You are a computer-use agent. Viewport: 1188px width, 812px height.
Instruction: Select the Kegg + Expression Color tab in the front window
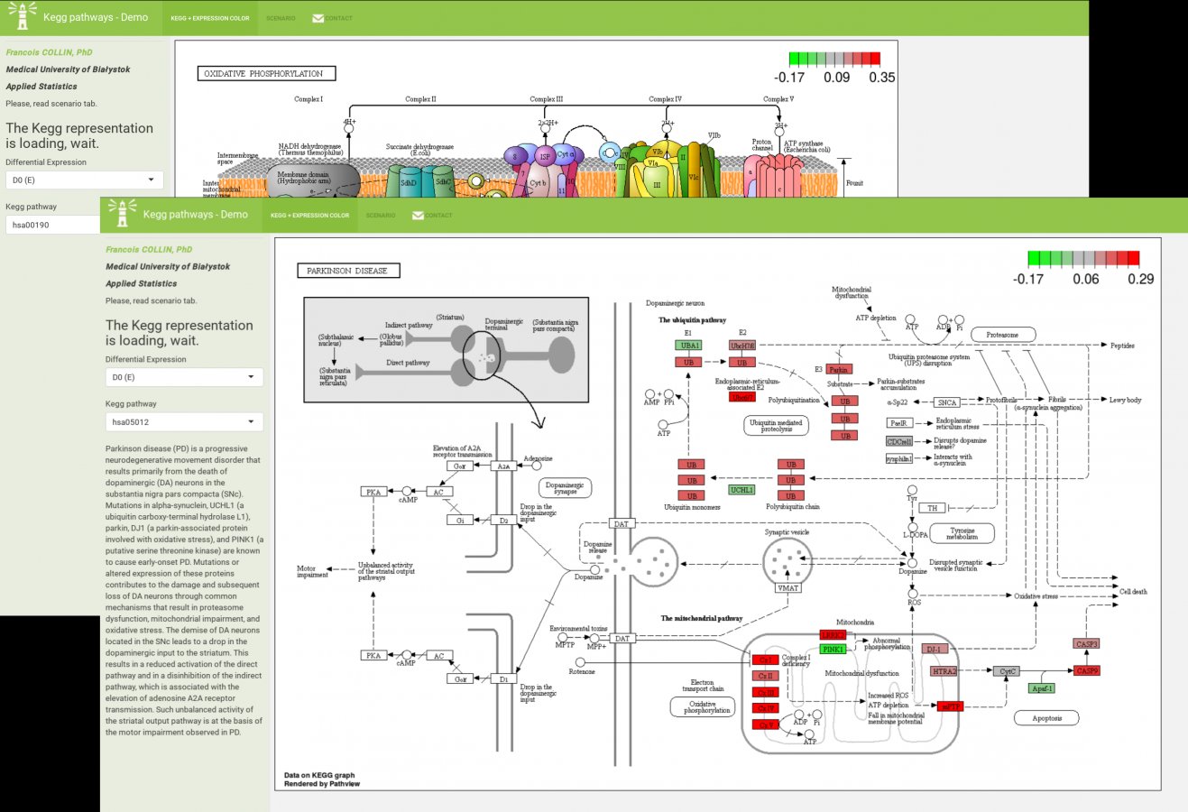[309, 216]
